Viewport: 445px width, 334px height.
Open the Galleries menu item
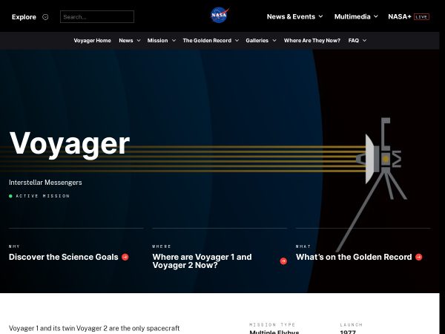257,41
